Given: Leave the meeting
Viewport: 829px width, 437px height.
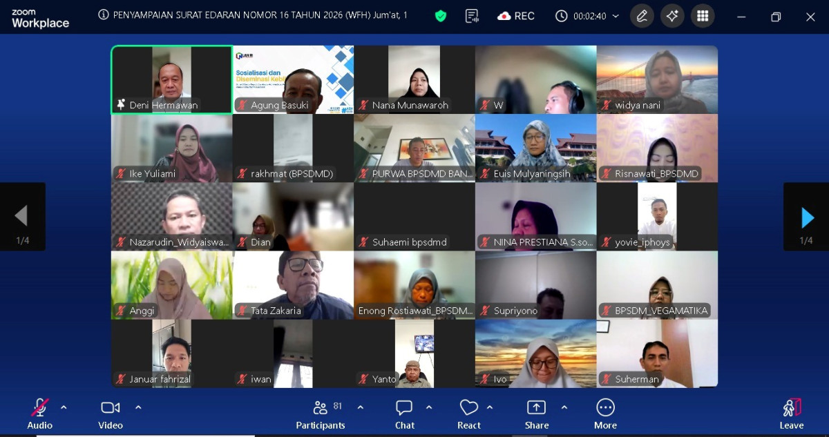Looking at the screenshot, I should click(x=791, y=413).
